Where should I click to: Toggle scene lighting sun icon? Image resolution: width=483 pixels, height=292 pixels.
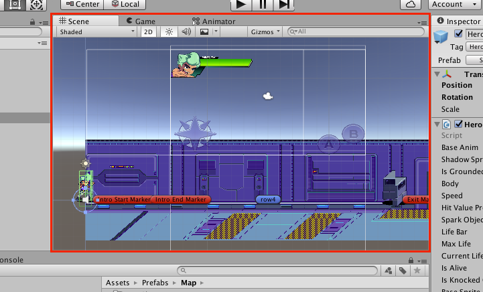pyautogui.click(x=169, y=31)
